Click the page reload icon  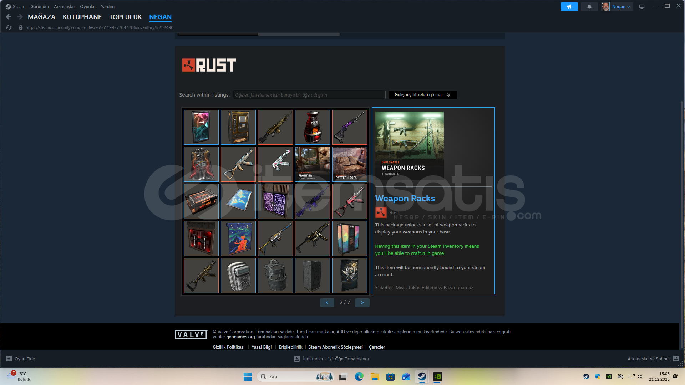pyautogui.click(x=9, y=27)
